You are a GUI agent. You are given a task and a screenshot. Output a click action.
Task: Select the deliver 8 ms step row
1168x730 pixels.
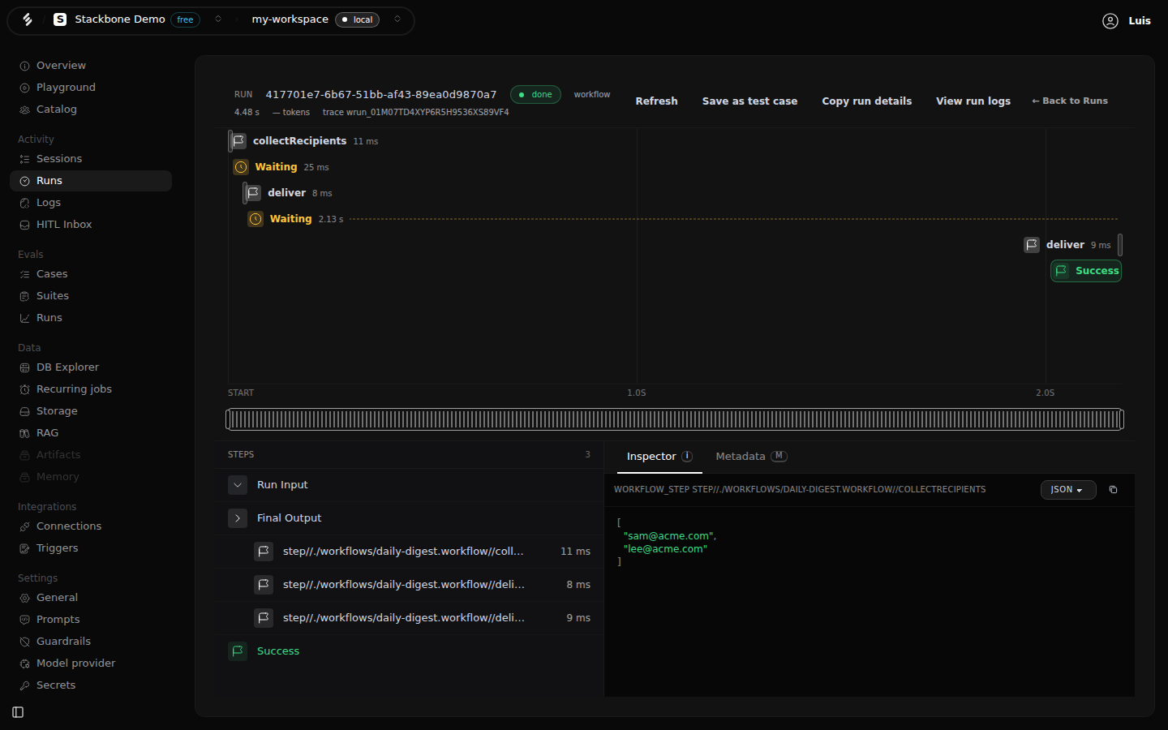point(409,585)
